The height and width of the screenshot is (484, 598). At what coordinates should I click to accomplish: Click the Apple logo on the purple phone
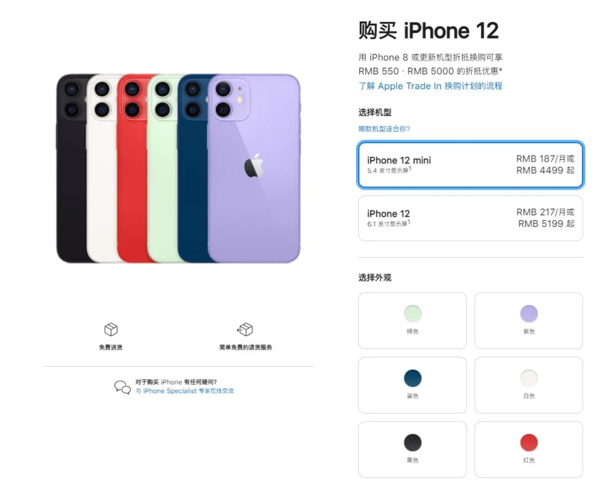click(x=254, y=165)
